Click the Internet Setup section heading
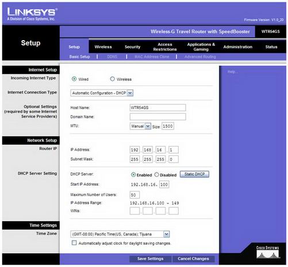288x267 pixels. point(43,70)
